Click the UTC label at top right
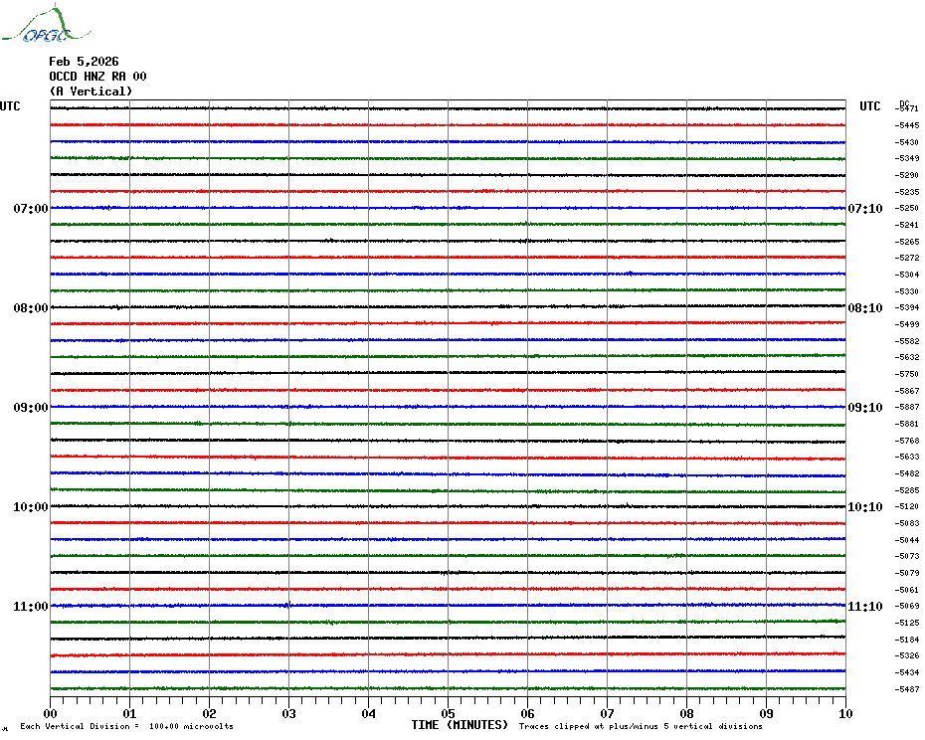This screenshot has height=740, width=925. pyautogui.click(x=870, y=106)
